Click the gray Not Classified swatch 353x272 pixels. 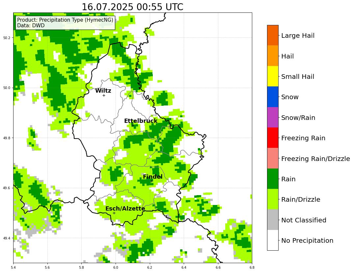(273, 220)
